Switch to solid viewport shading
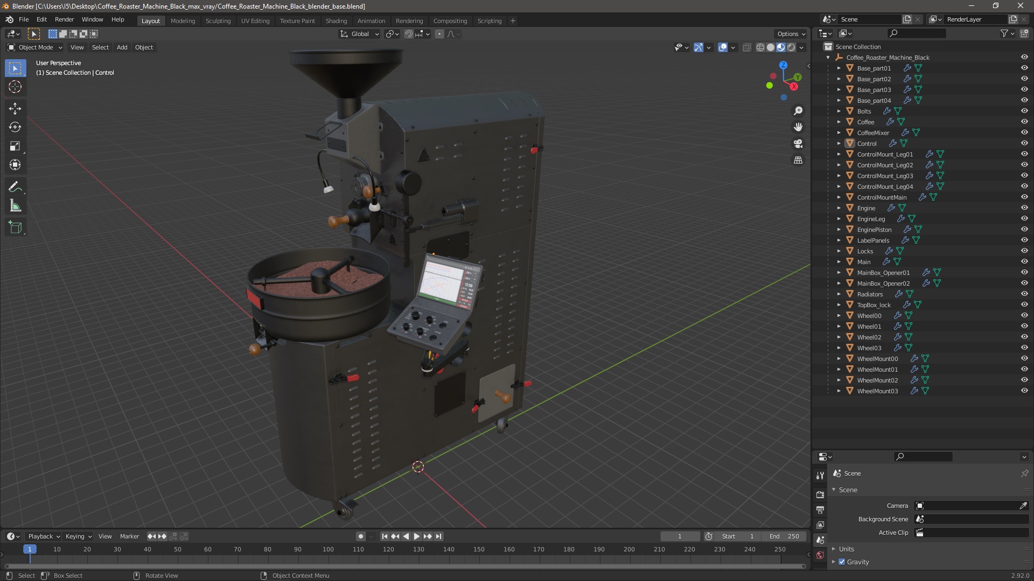 (771, 47)
